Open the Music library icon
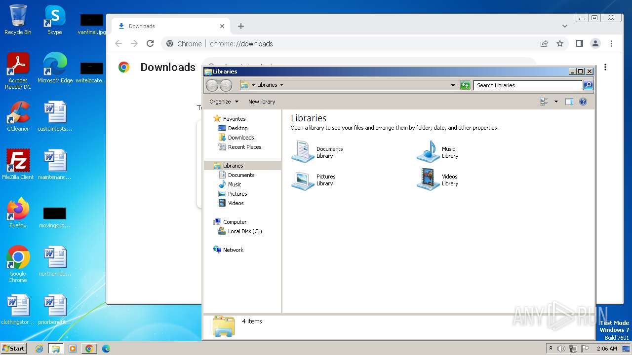 click(428, 152)
